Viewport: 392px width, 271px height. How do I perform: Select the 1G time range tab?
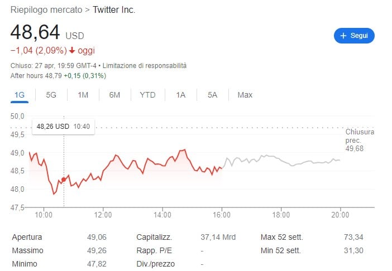(20, 95)
